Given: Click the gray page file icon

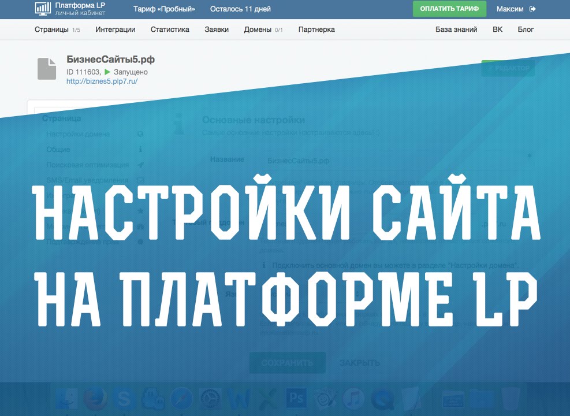Looking at the screenshot, I should pyautogui.click(x=47, y=68).
